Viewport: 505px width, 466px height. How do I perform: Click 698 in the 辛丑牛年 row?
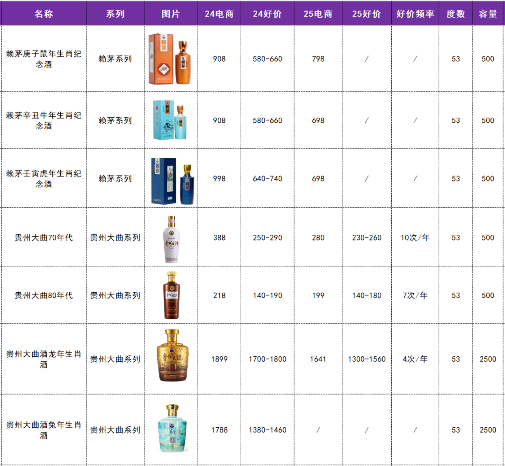(318, 120)
